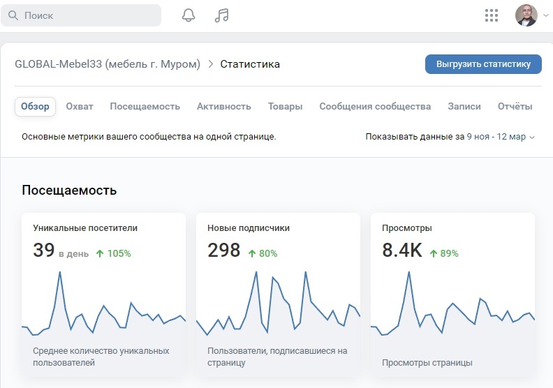The image size is (553, 388).
Task: Open the services grid icon
Action: pyautogui.click(x=492, y=15)
